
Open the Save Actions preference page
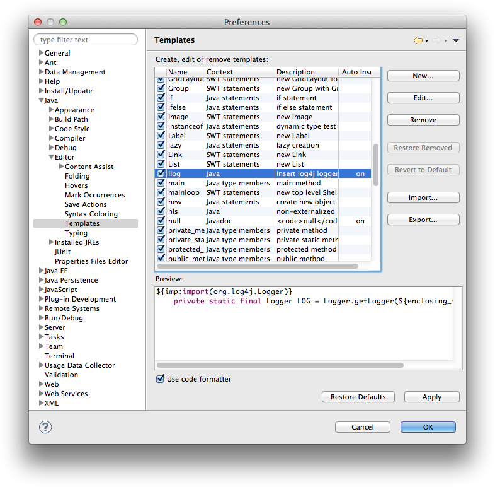[86, 204]
